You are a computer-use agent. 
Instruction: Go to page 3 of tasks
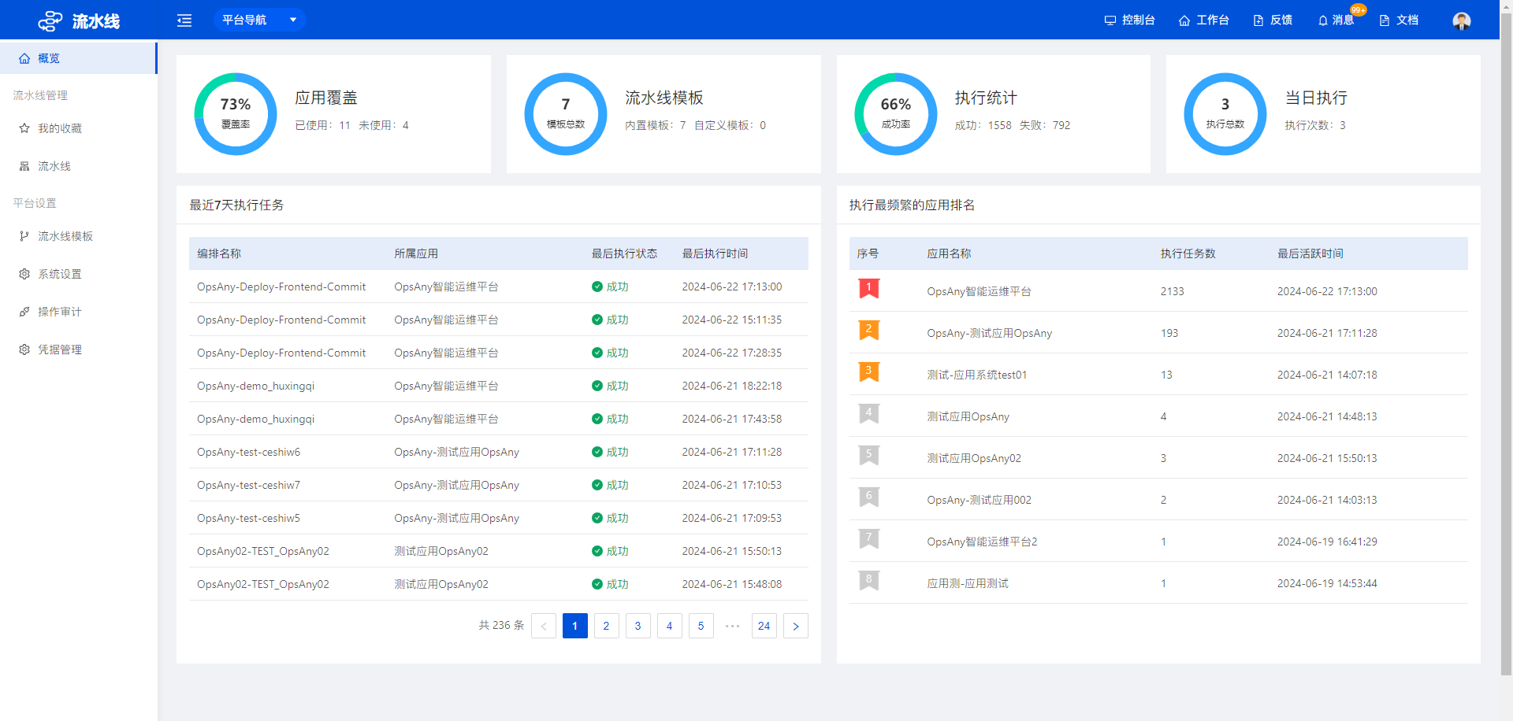pos(638,626)
